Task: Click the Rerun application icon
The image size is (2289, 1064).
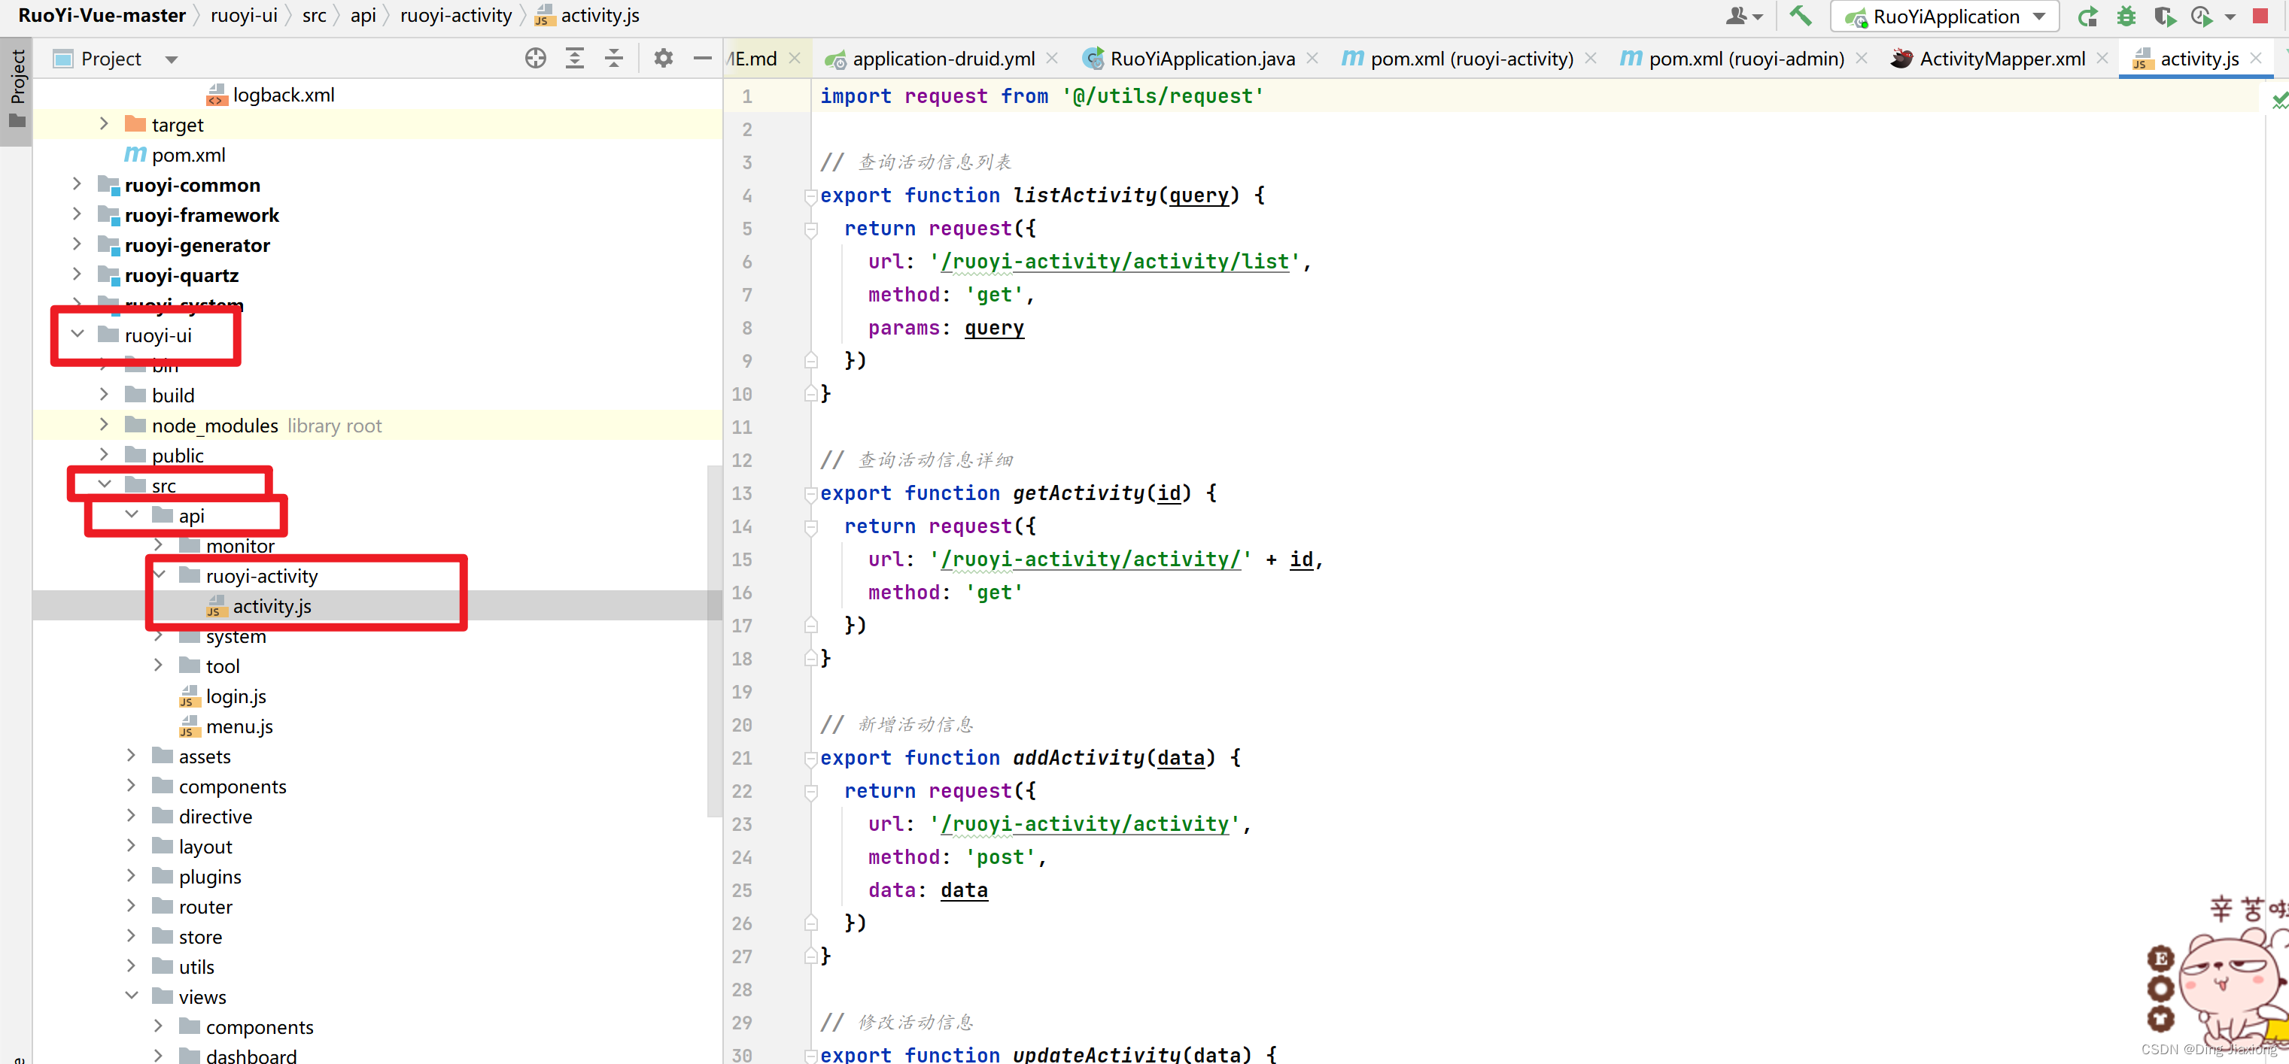Action: click(2087, 16)
